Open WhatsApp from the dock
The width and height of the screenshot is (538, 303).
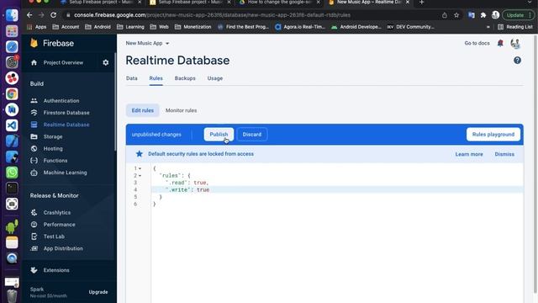(x=12, y=172)
